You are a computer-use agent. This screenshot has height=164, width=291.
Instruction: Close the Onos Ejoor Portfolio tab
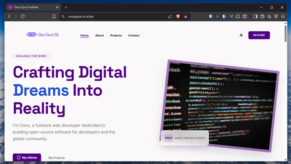tap(57, 7)
